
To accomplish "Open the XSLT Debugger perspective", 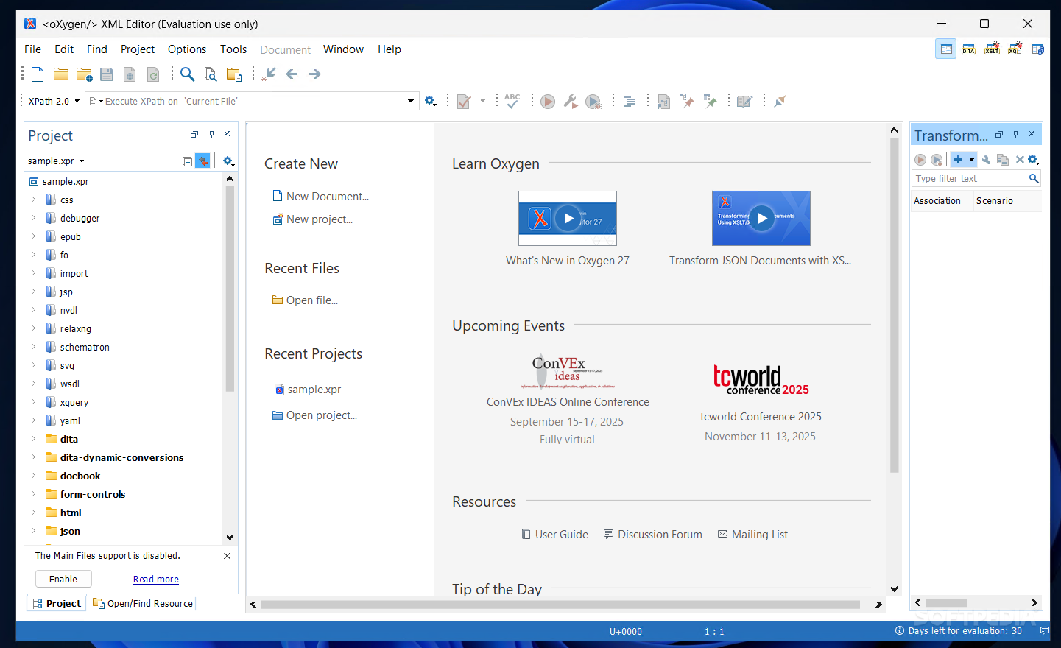I will 992,49.
